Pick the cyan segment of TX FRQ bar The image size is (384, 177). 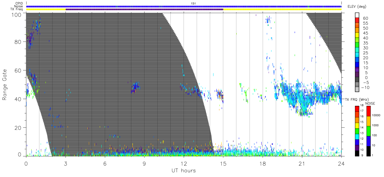[x=357, y=136]
